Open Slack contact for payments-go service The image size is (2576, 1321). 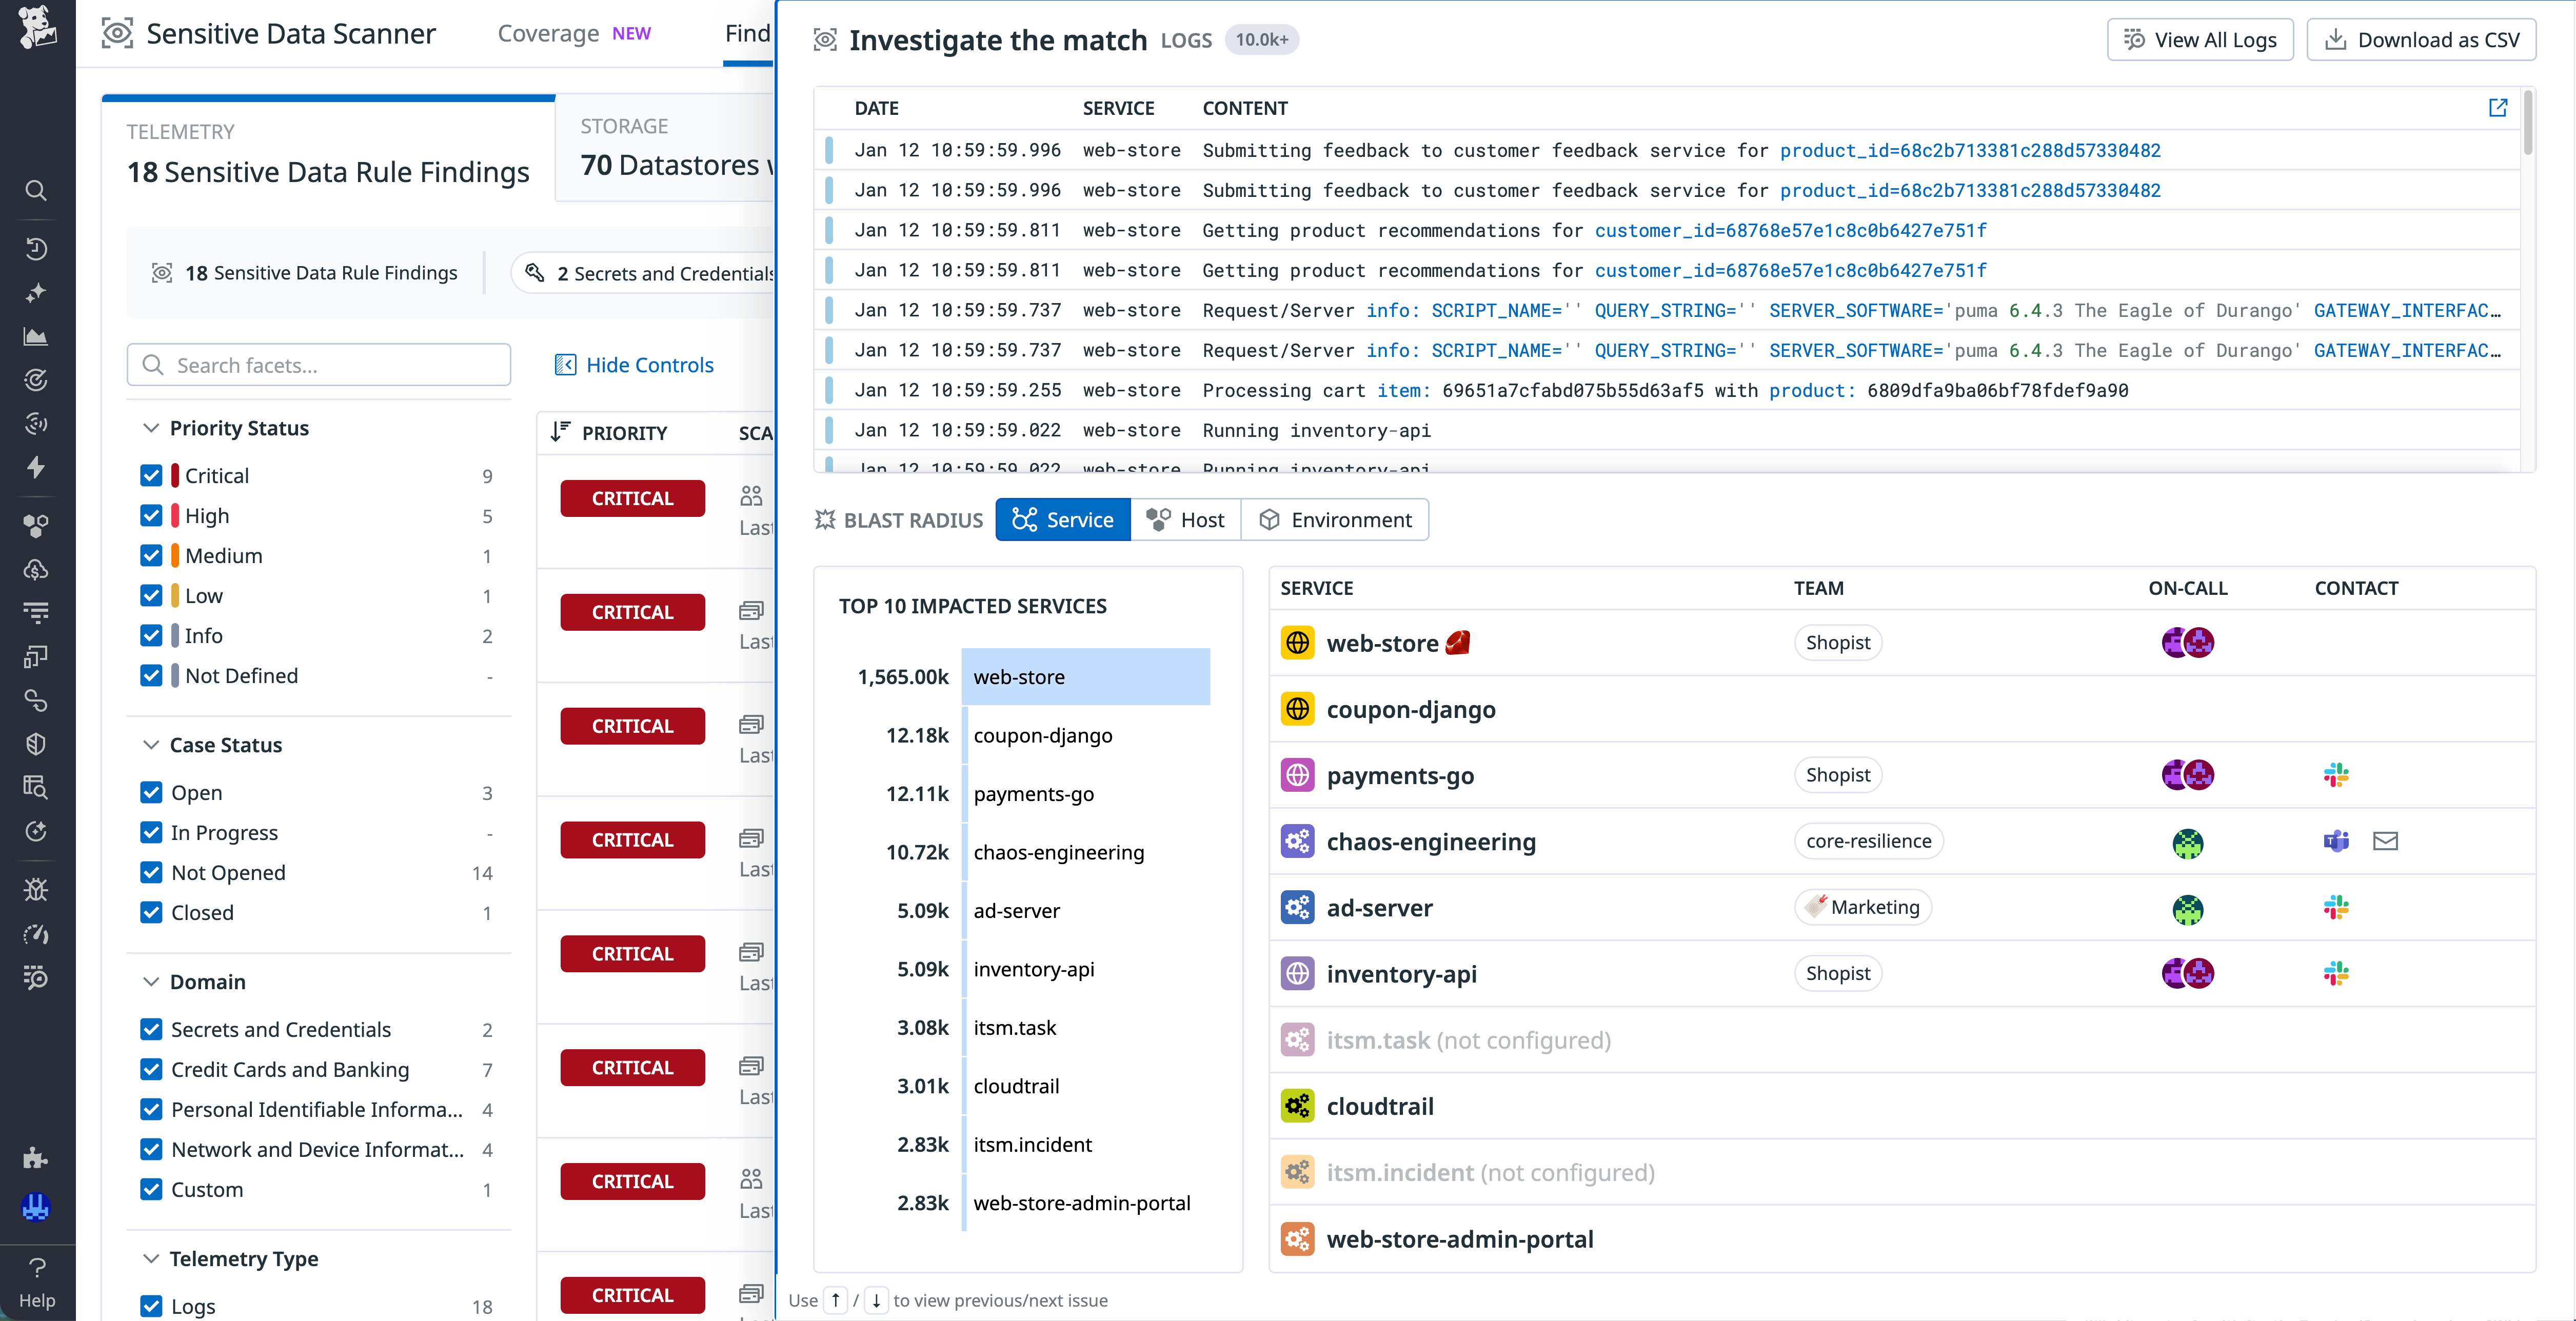(2337, 775)
